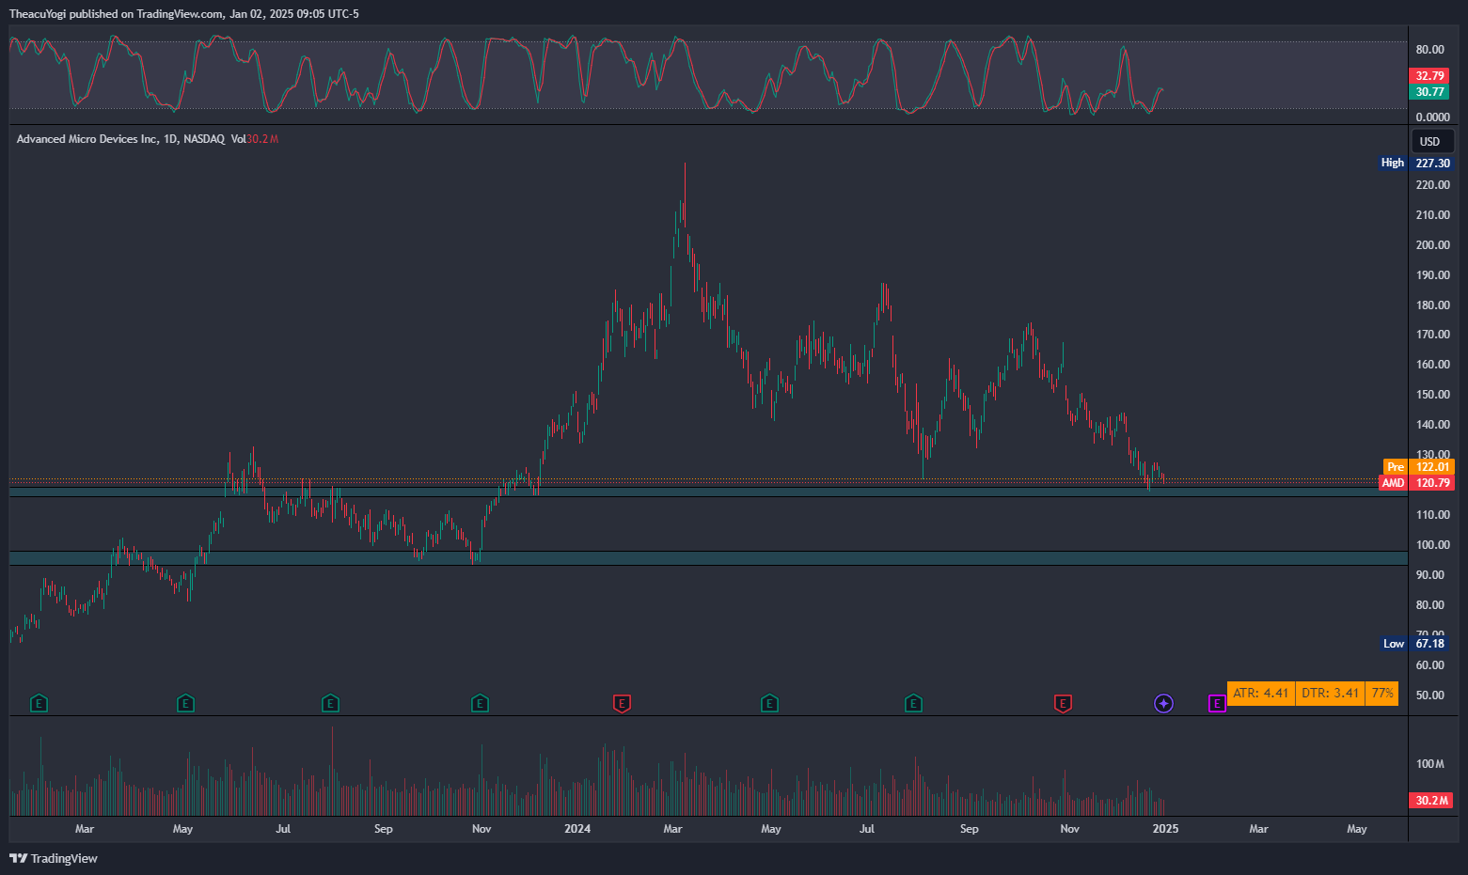
Task: Open the TradingView logo at bottom left
Action: point(54,858)
